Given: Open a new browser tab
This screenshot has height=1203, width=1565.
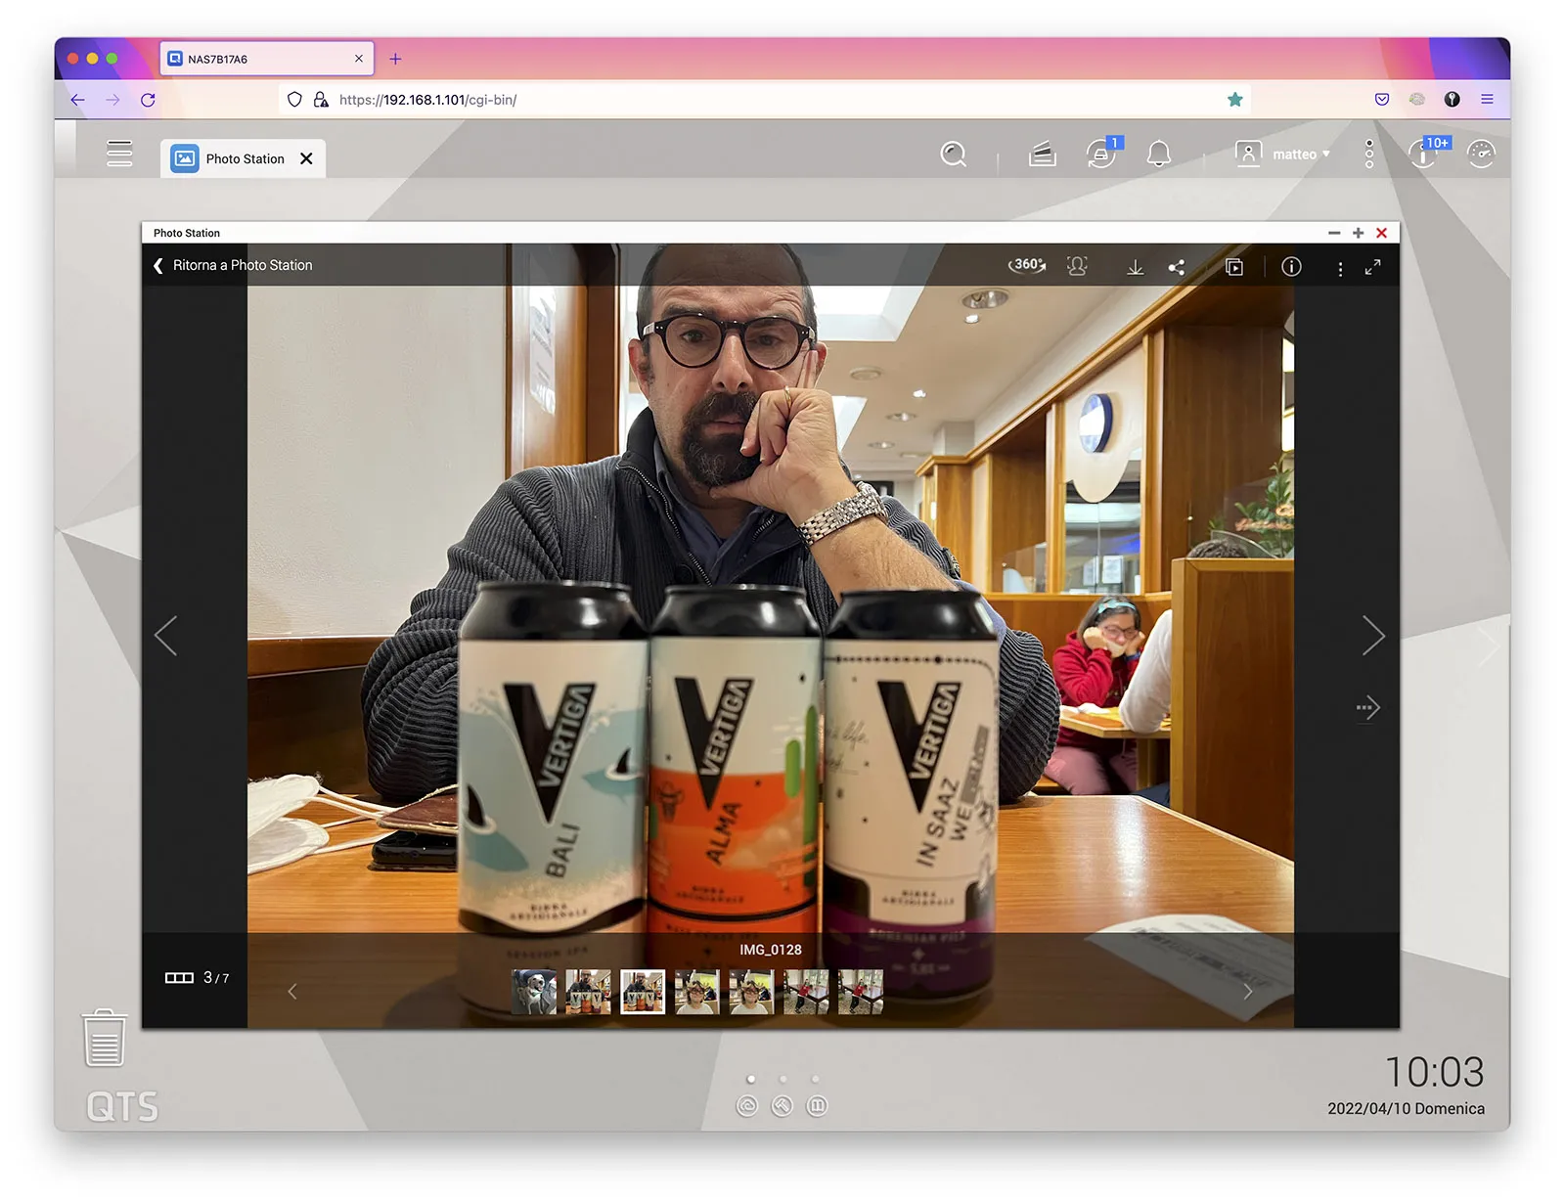Looking at the screenshot, I should [395, 59].
